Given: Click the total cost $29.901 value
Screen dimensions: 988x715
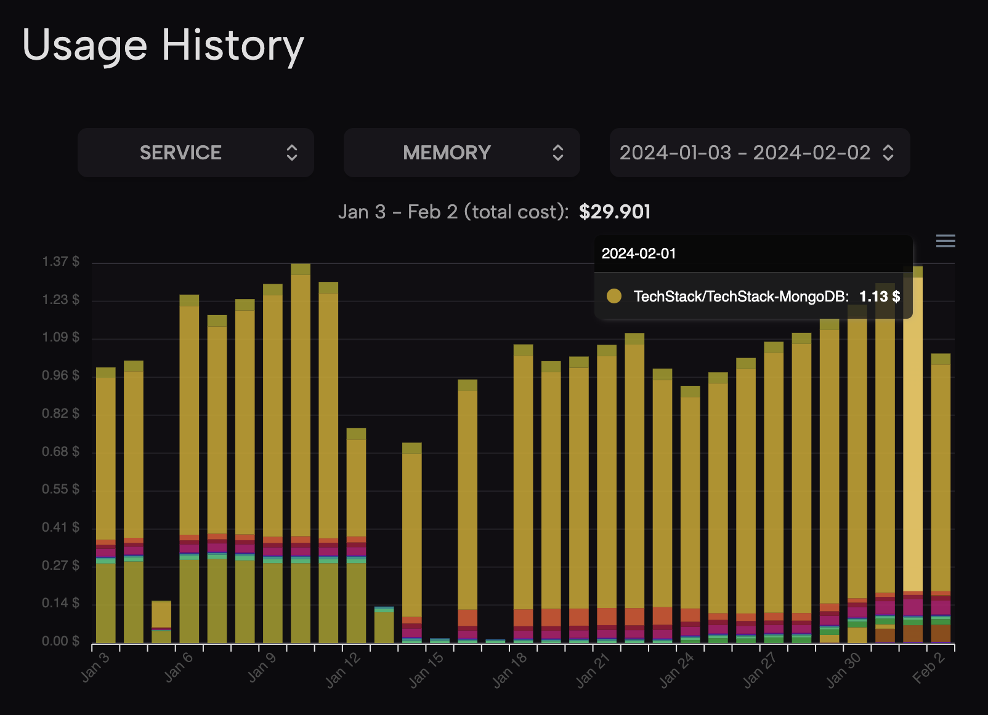Looking at the screenshot, I should [615, 212].
